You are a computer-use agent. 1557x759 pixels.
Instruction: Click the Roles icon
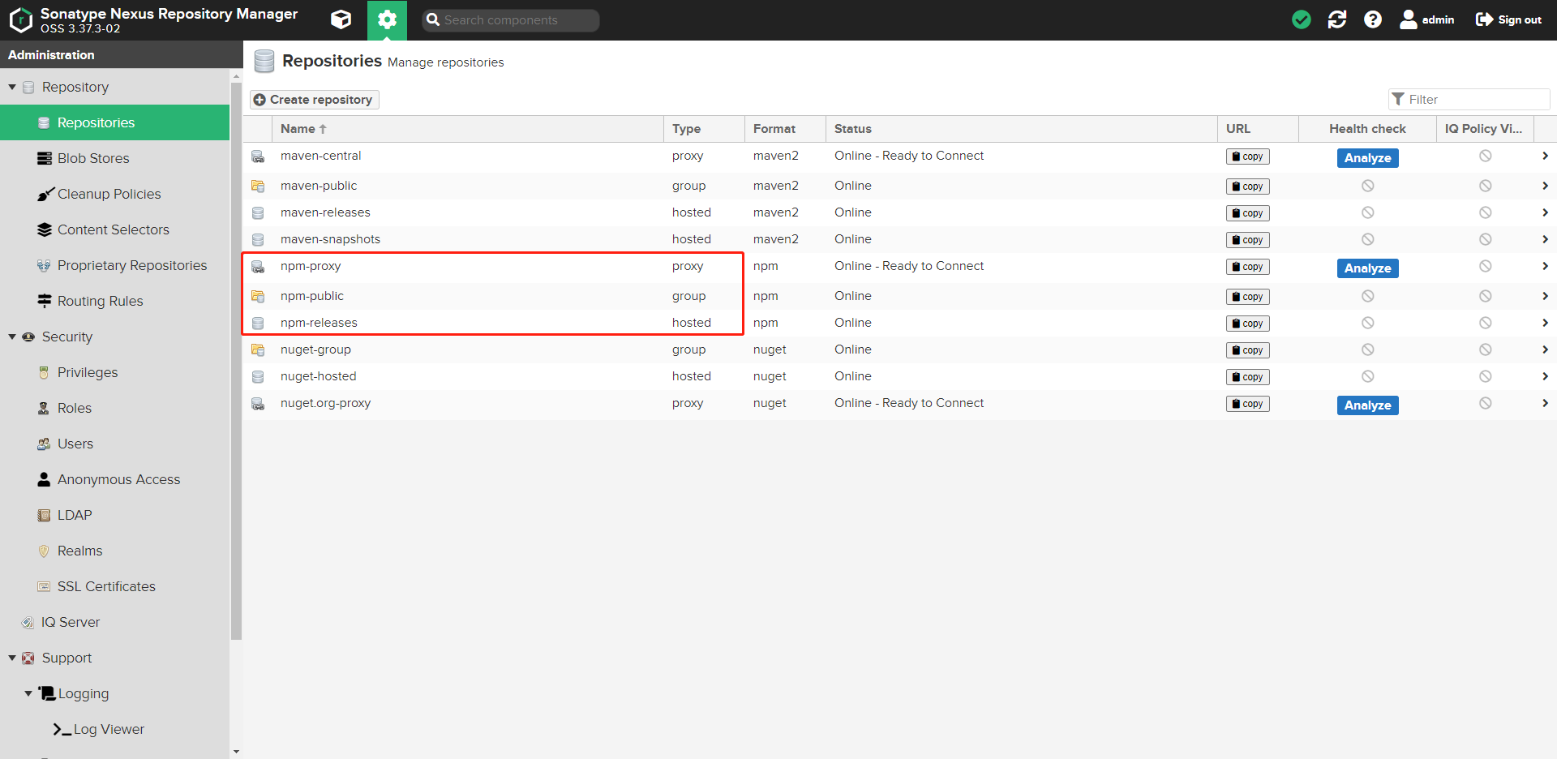(44, 408)
